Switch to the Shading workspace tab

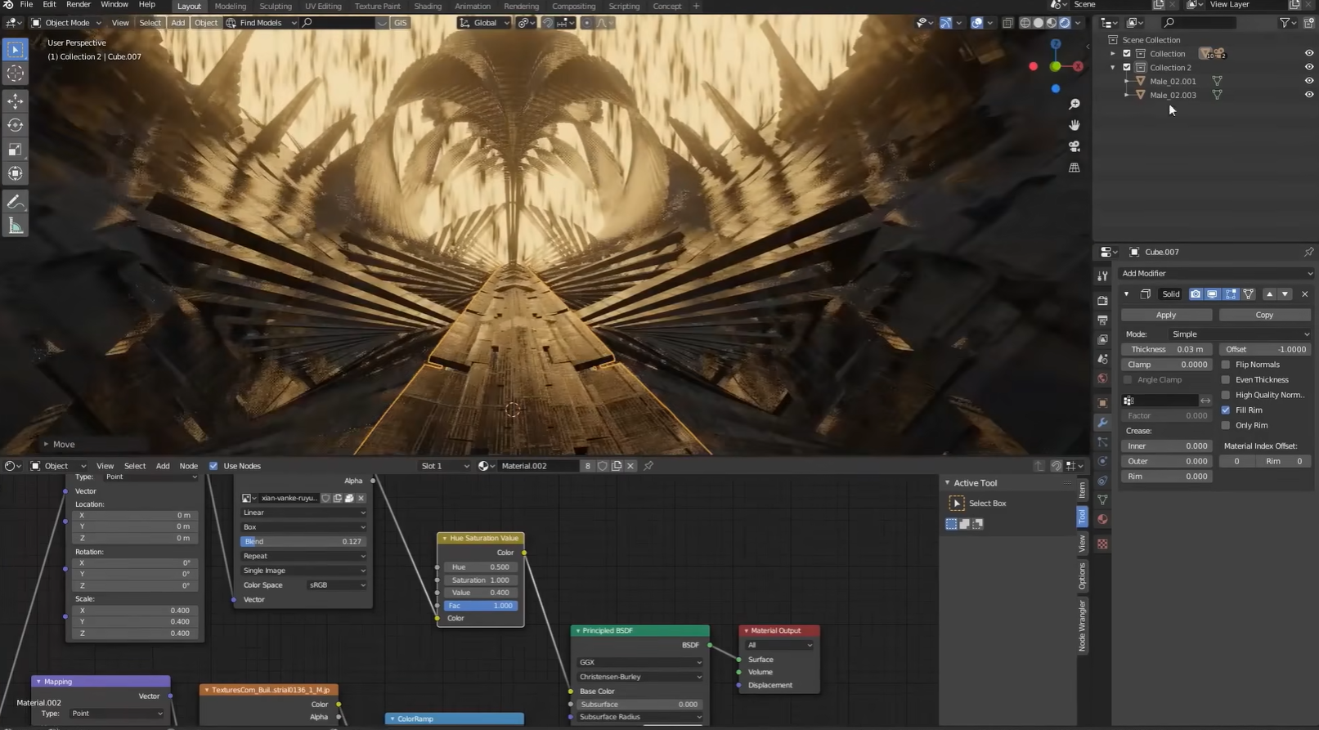[428, 6]
